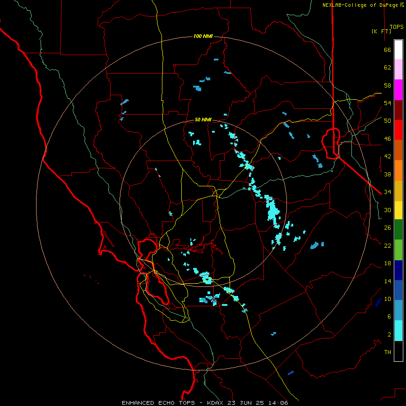Click the dark red 54 kft legend swatch
406x406 pixels.
(x=398, y=110)
